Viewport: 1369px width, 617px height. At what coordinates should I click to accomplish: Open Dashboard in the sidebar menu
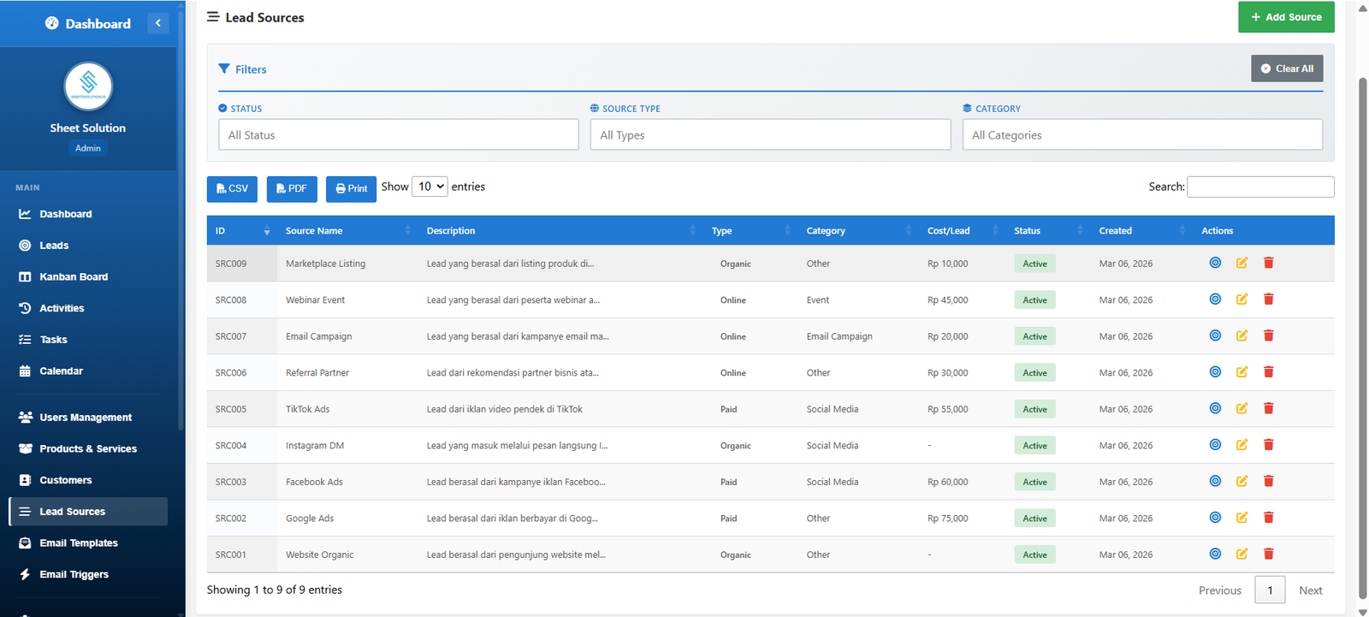click(x=88, y=214)
